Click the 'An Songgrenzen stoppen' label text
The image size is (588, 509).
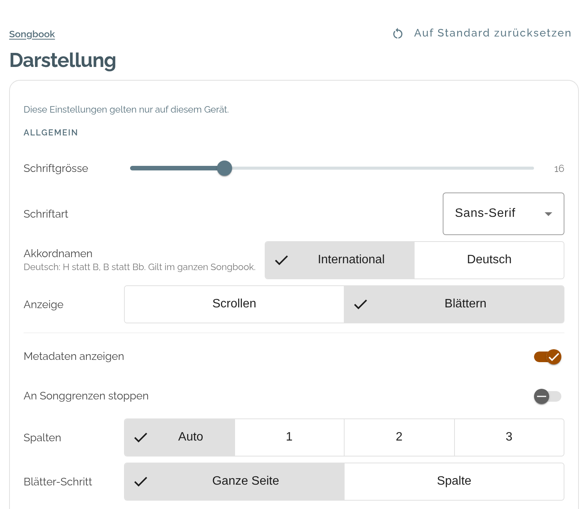tap(86, 396)
